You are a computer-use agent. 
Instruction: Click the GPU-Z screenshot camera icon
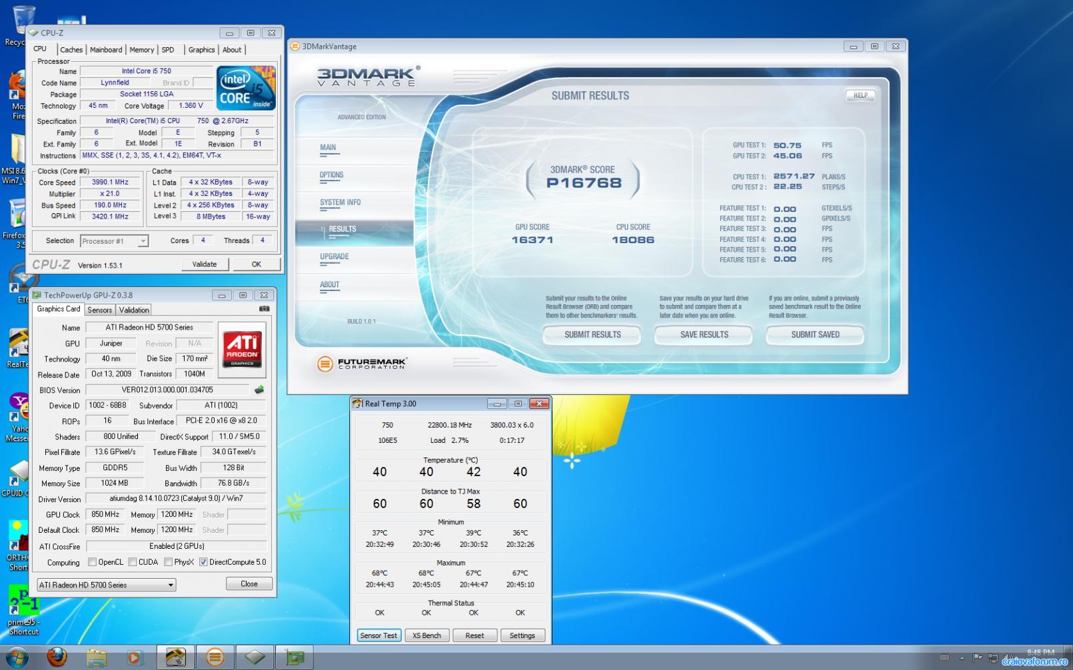(x=265, y=308)
